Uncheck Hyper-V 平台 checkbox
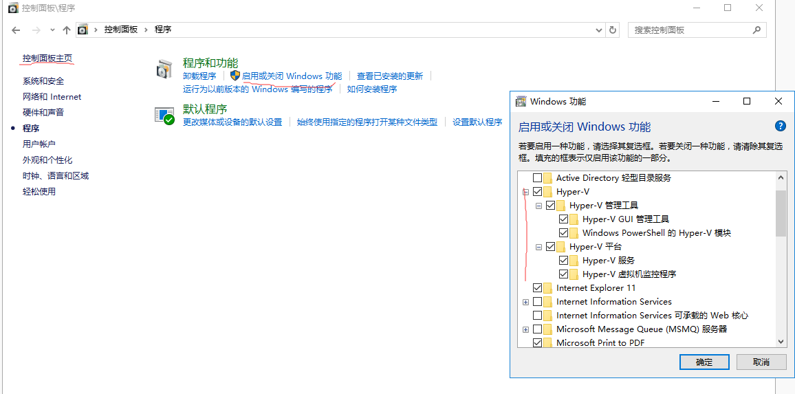795x394 pixels. 551,247
